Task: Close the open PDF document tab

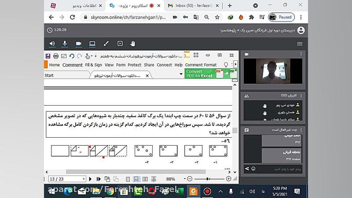Action: pos(147,76)
